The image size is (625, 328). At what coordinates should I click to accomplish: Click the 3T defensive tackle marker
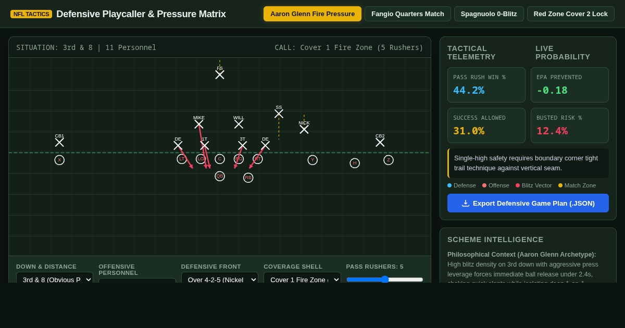[243, 145]
